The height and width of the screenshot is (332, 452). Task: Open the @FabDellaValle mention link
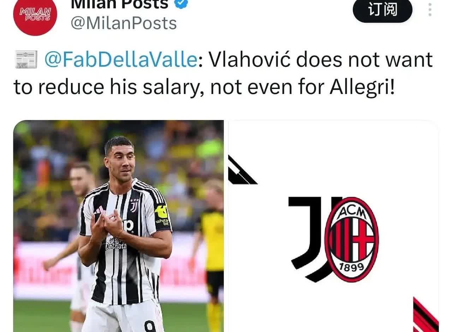(121, 59)
